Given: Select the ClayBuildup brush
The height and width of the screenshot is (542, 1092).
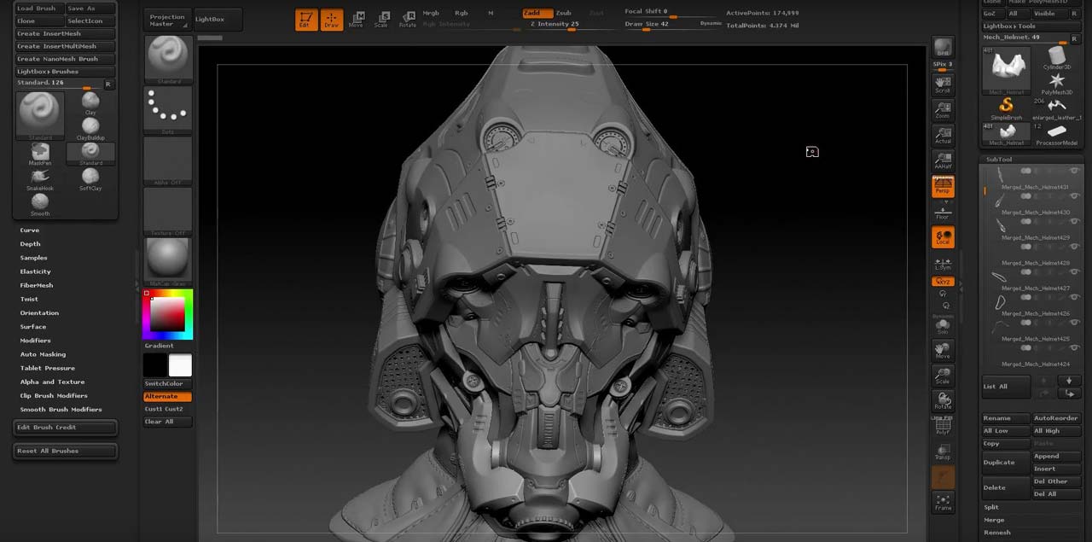Looking at the screenshot, I should pos(90,126).
